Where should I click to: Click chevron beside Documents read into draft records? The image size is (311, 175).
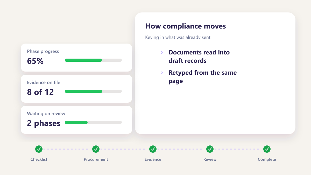coord(162,52)
